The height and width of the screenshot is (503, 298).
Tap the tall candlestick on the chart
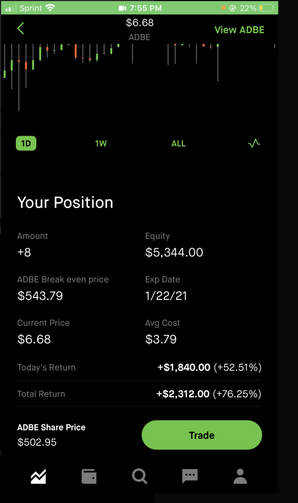[x=19, y=77]
